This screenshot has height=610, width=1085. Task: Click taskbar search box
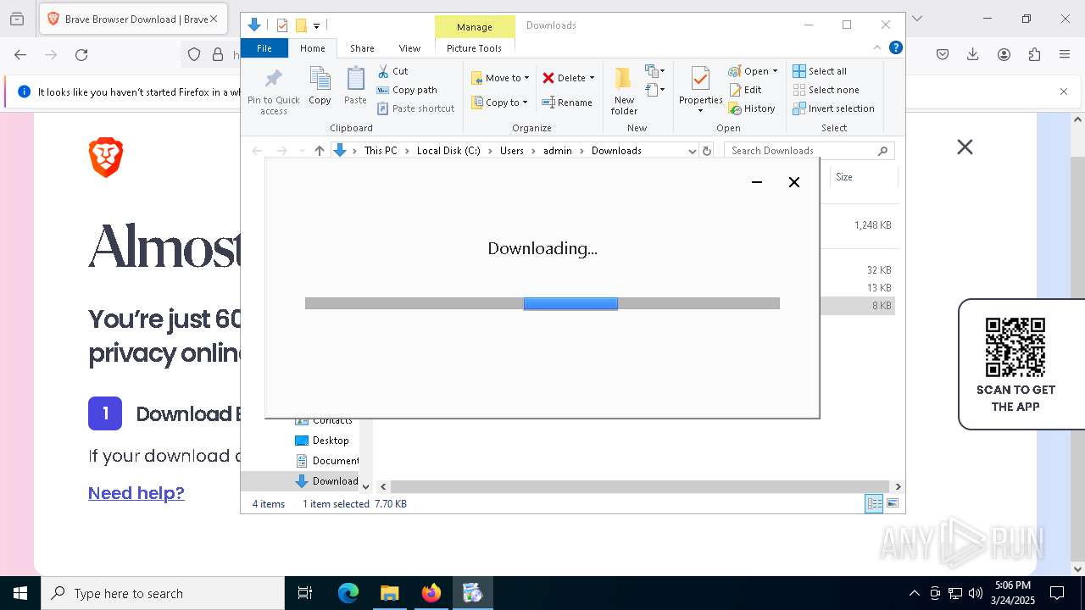(163, 593)
